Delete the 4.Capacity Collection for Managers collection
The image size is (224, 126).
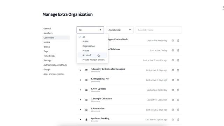point(178,70)
